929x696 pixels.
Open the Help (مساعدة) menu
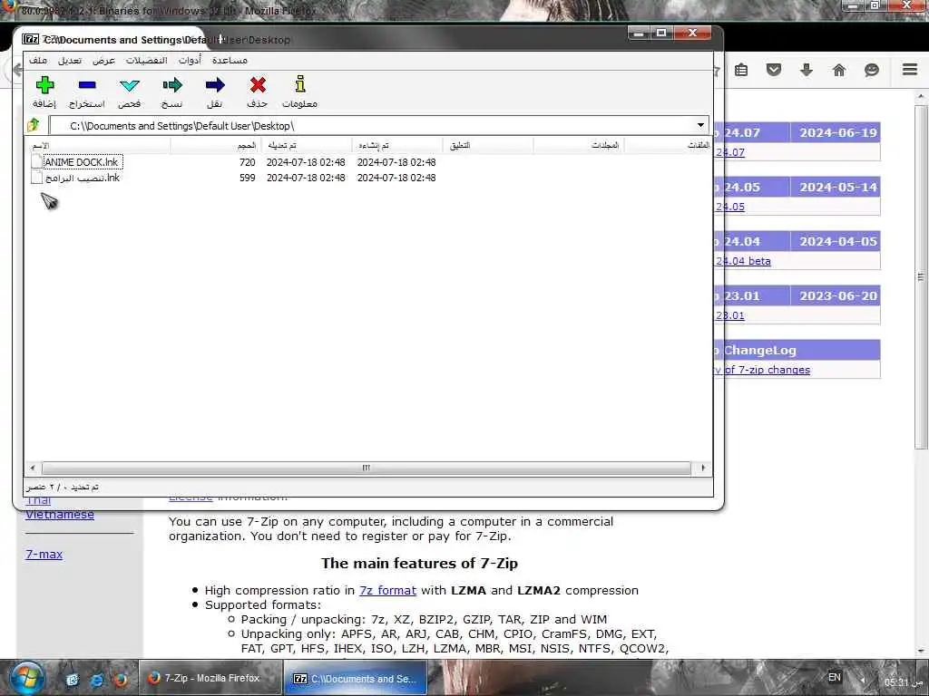[x=230, y=61]
